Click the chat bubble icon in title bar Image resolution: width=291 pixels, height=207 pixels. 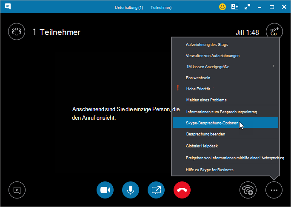tap(8, 7)
